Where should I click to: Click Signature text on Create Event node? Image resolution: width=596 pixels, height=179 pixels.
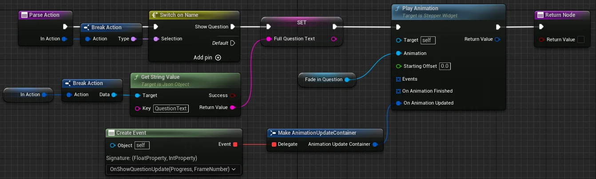click(x=151, y=158)
